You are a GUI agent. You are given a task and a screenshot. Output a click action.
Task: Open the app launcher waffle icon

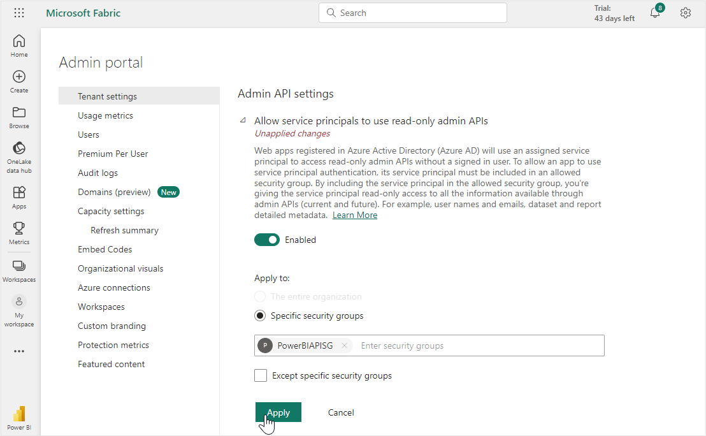click(x=19, y=13)
